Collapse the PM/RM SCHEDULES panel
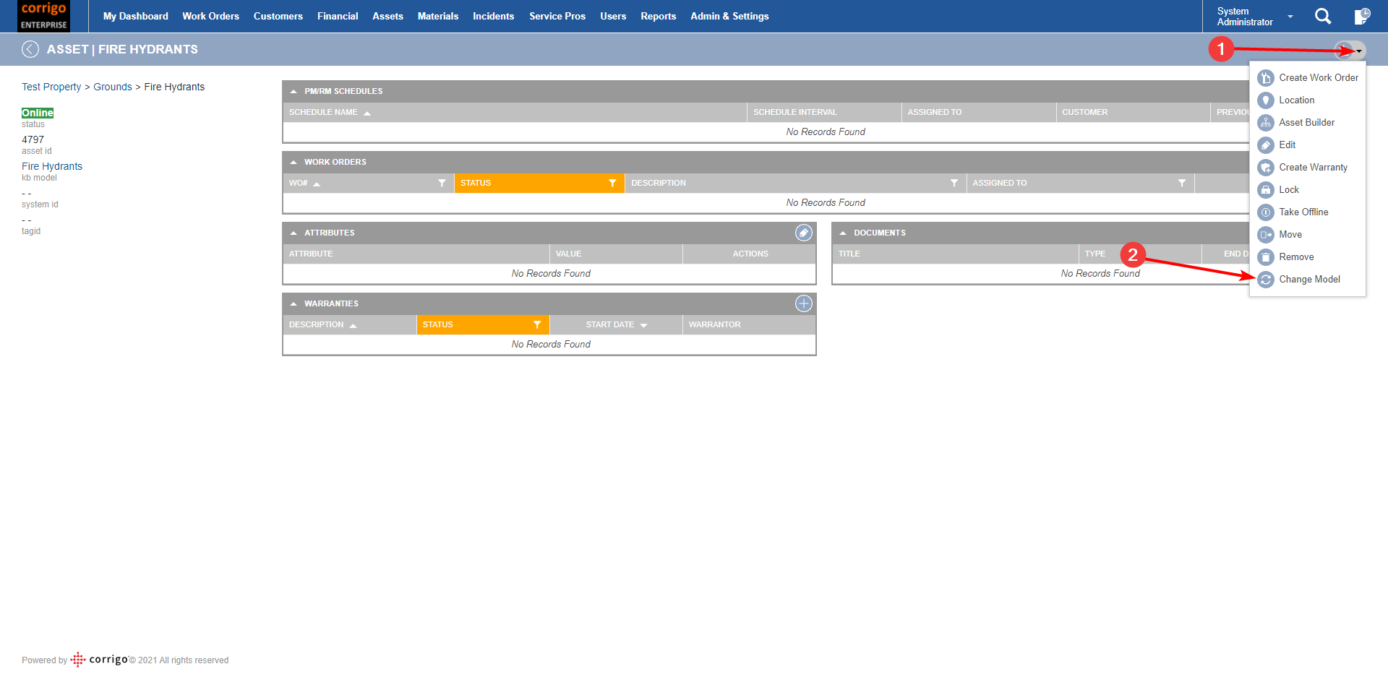Viewport: 1388px width, 677px height. click(x=294, y=91)
